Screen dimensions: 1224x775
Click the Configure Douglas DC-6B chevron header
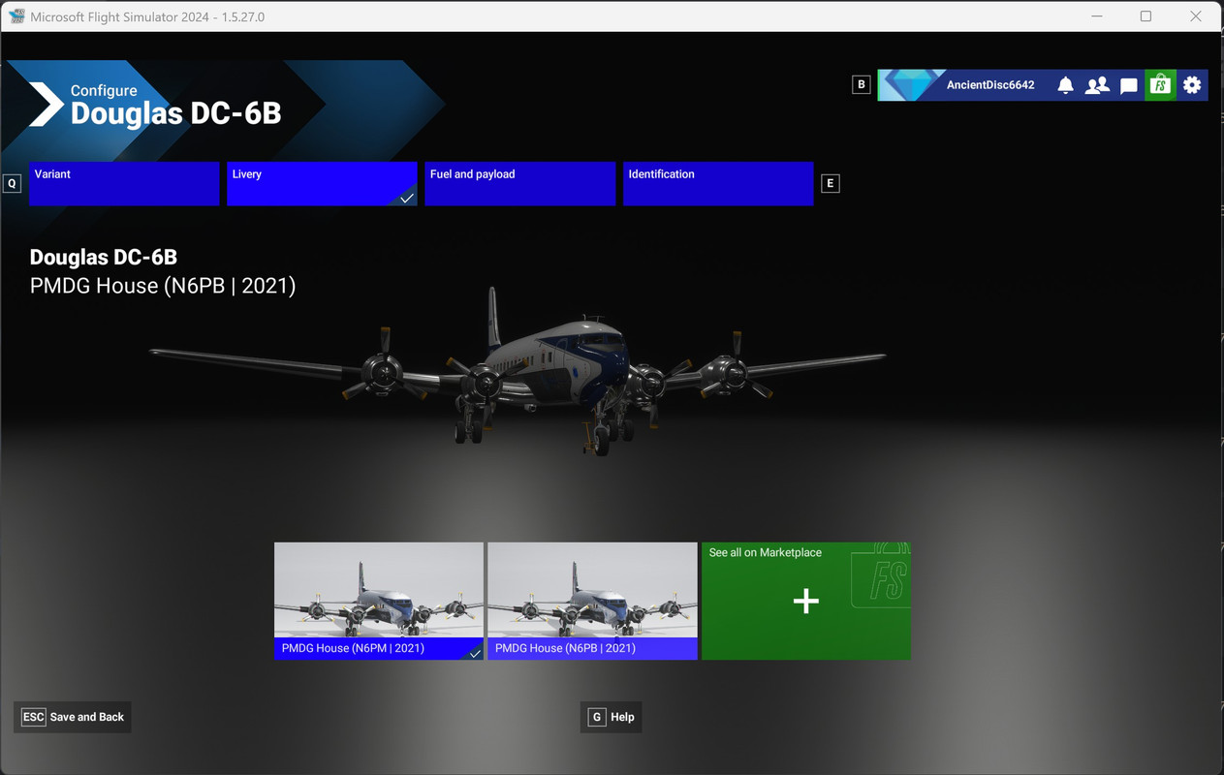pyautogui.click(x=155, y=105)
